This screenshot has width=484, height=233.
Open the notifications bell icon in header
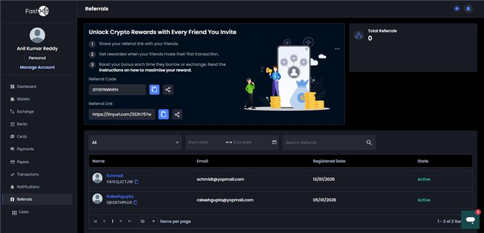point(468,8)
